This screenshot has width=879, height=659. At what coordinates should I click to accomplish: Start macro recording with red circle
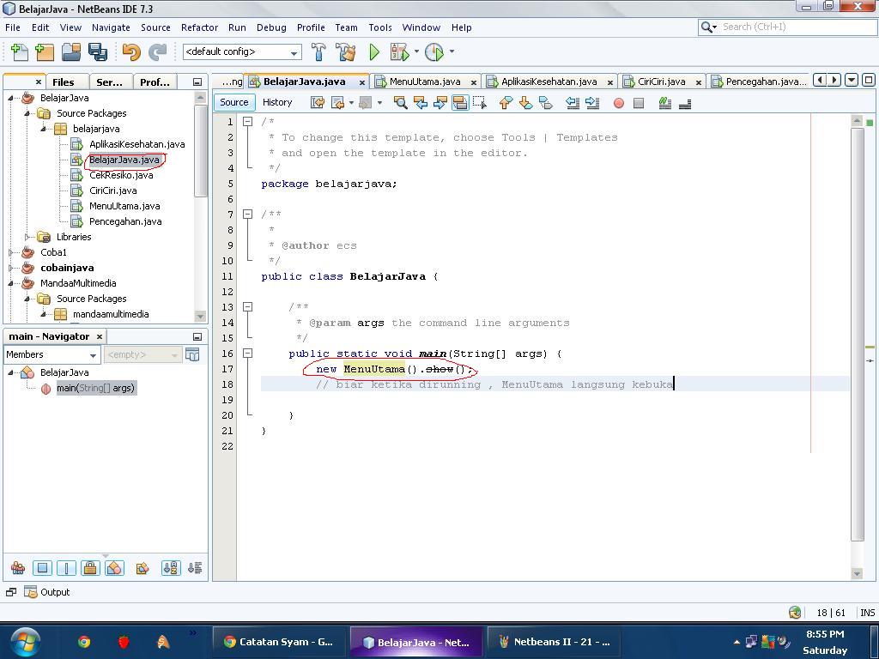click(x=618, y=103)
